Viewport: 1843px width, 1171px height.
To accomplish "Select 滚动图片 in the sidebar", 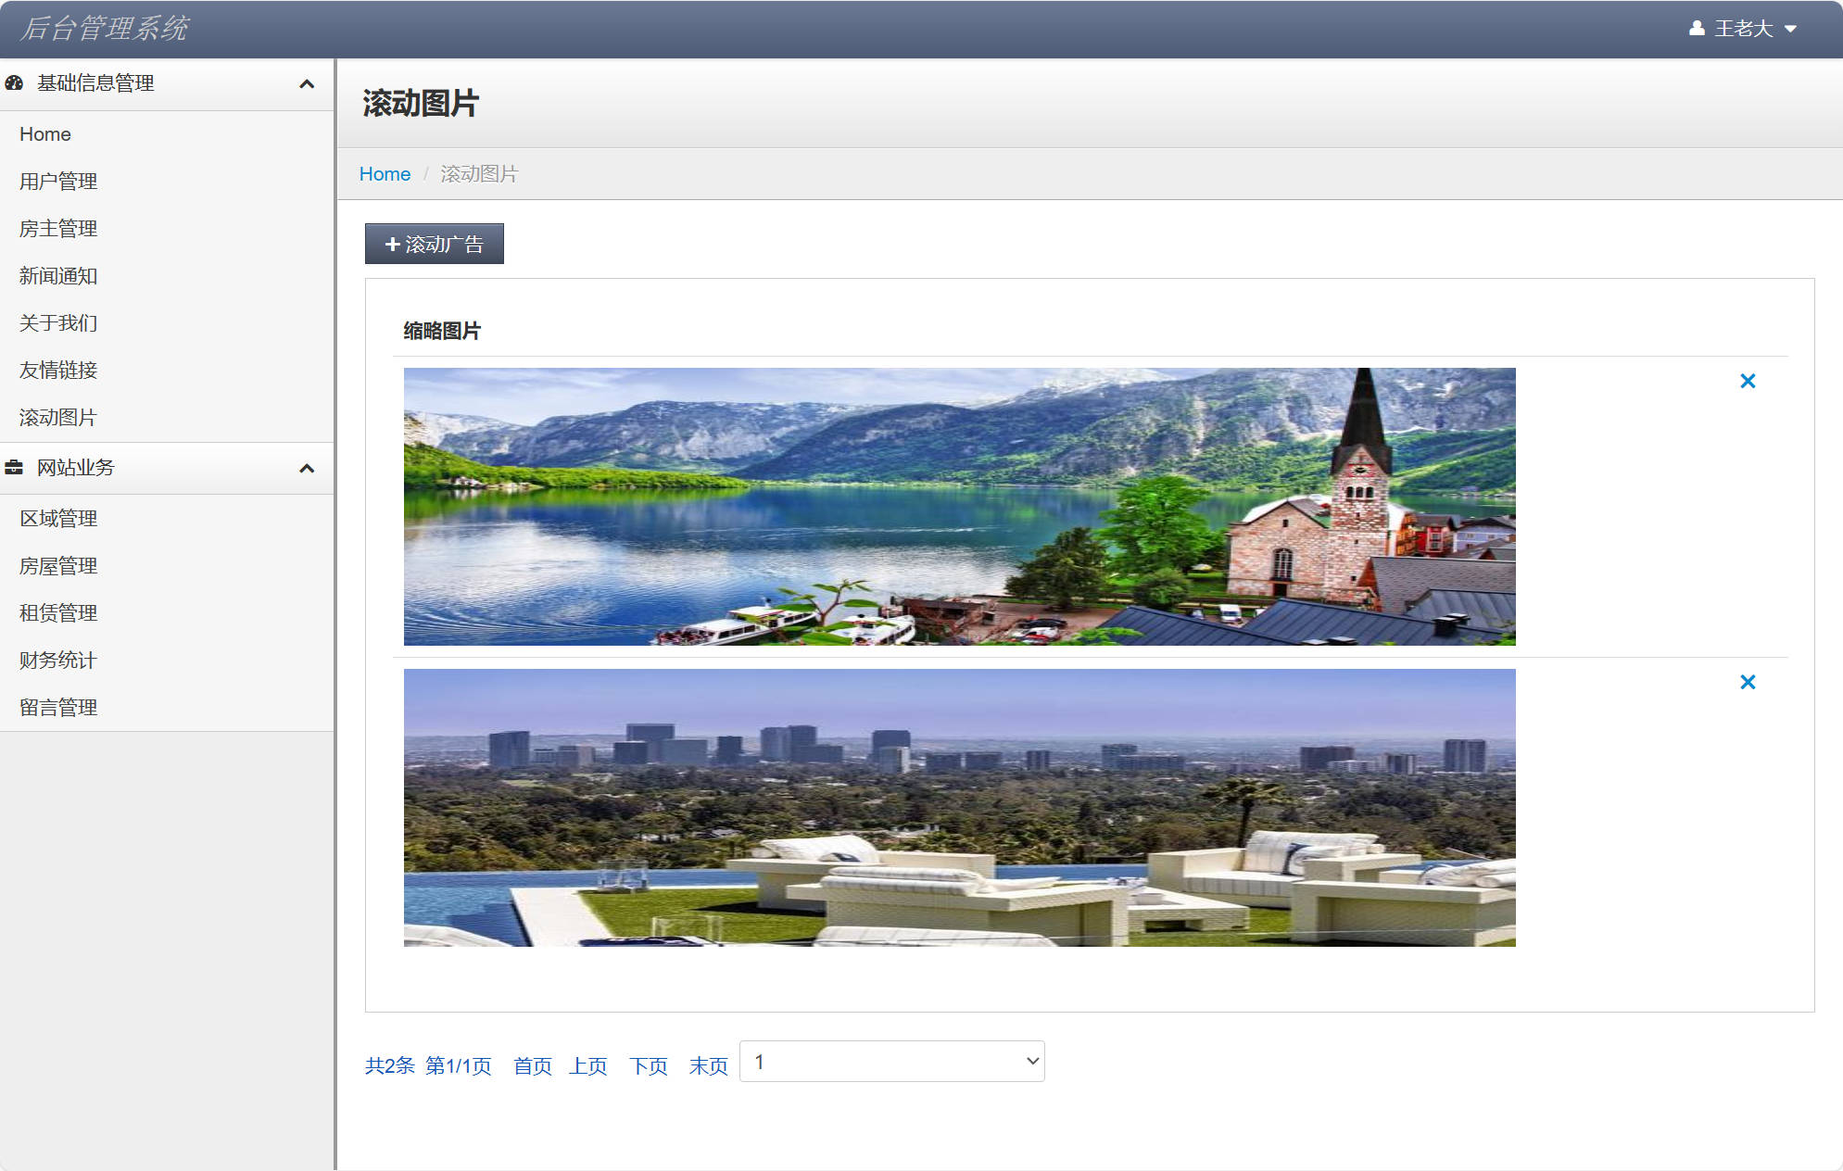I will [x=57, y=418].
